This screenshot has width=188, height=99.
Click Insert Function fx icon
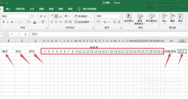tap(26, 34)
